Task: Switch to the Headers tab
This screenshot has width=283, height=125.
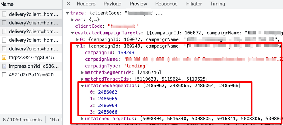Action: (86, 4)
